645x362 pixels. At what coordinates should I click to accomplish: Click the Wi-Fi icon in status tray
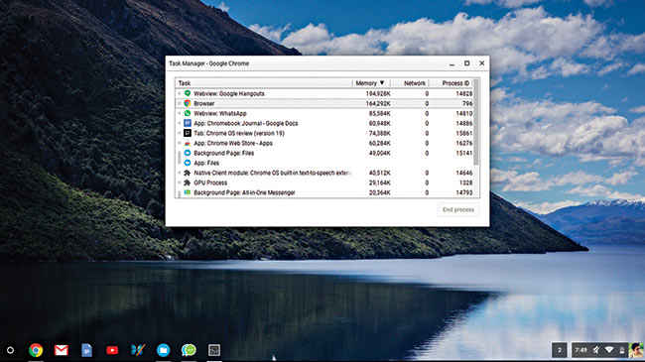609,350
